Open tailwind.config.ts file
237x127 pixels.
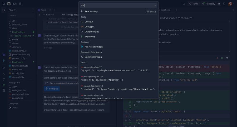pyautogui.click(x=21, y=66)
